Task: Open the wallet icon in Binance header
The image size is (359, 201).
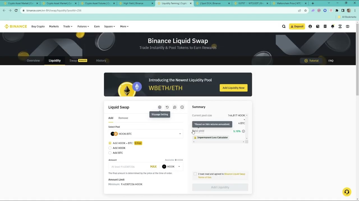Action: [318, 27]
